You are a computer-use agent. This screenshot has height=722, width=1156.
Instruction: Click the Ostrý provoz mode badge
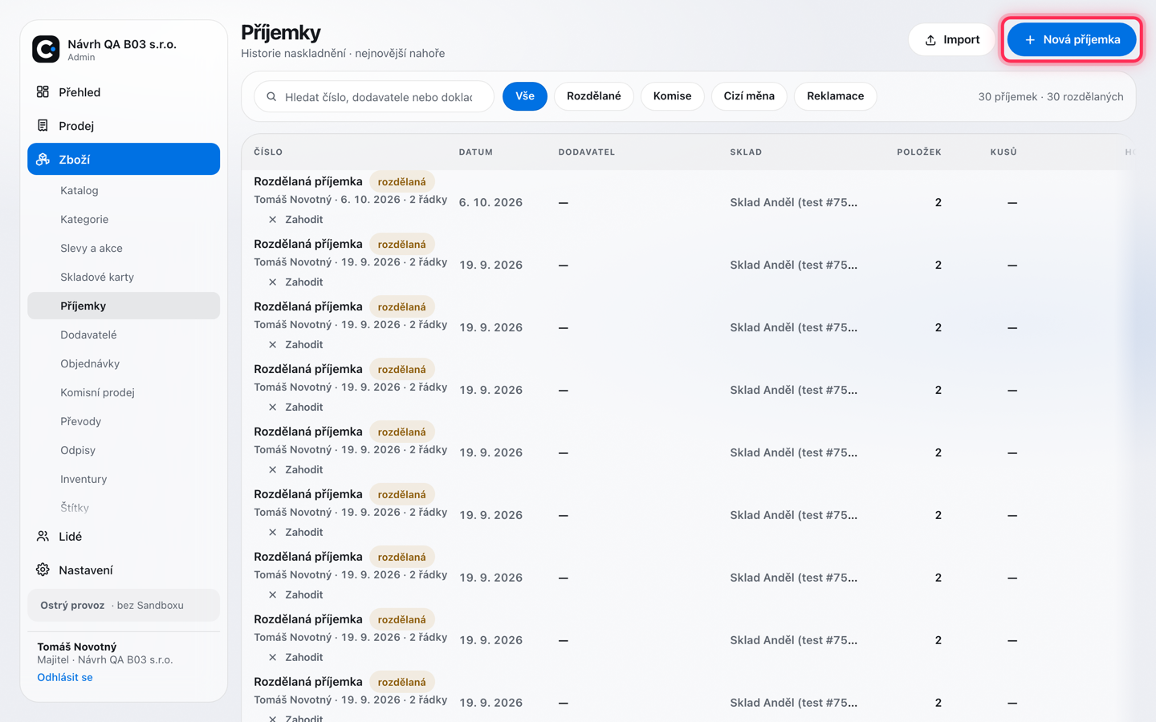[x=124, y=606]
